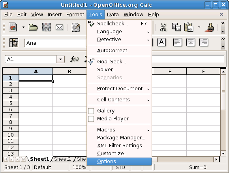
Task: Select row 5 header
Action: pyautogui.click(x=11, y=103)
